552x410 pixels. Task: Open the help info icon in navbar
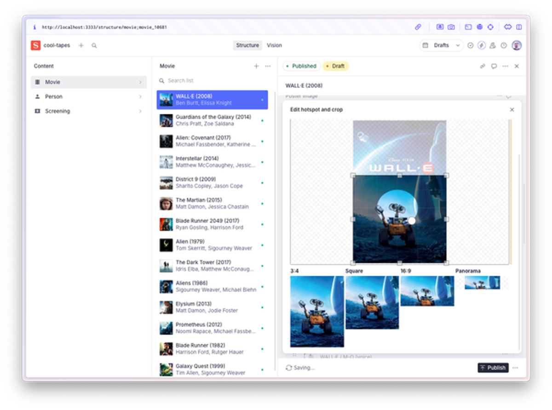504,46
